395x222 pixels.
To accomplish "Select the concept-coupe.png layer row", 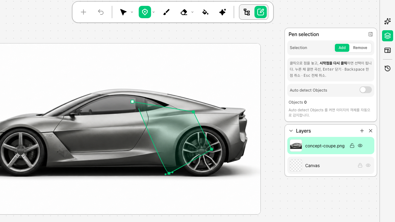I will 331,146.
